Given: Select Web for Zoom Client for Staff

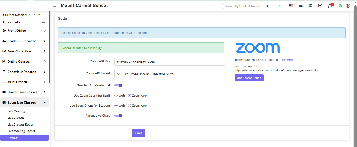Looking at the screenshot, I should (116, 96).
